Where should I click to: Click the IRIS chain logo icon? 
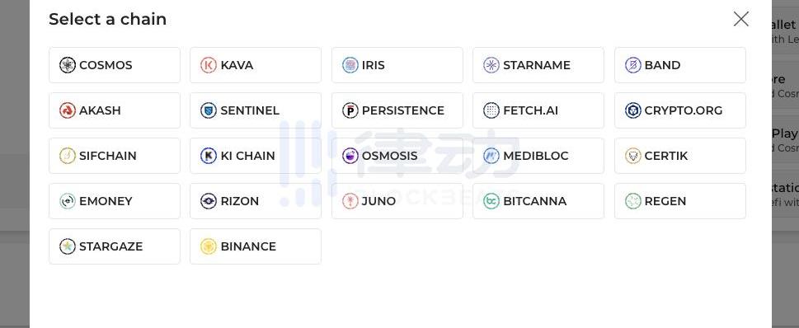[350, 65]
